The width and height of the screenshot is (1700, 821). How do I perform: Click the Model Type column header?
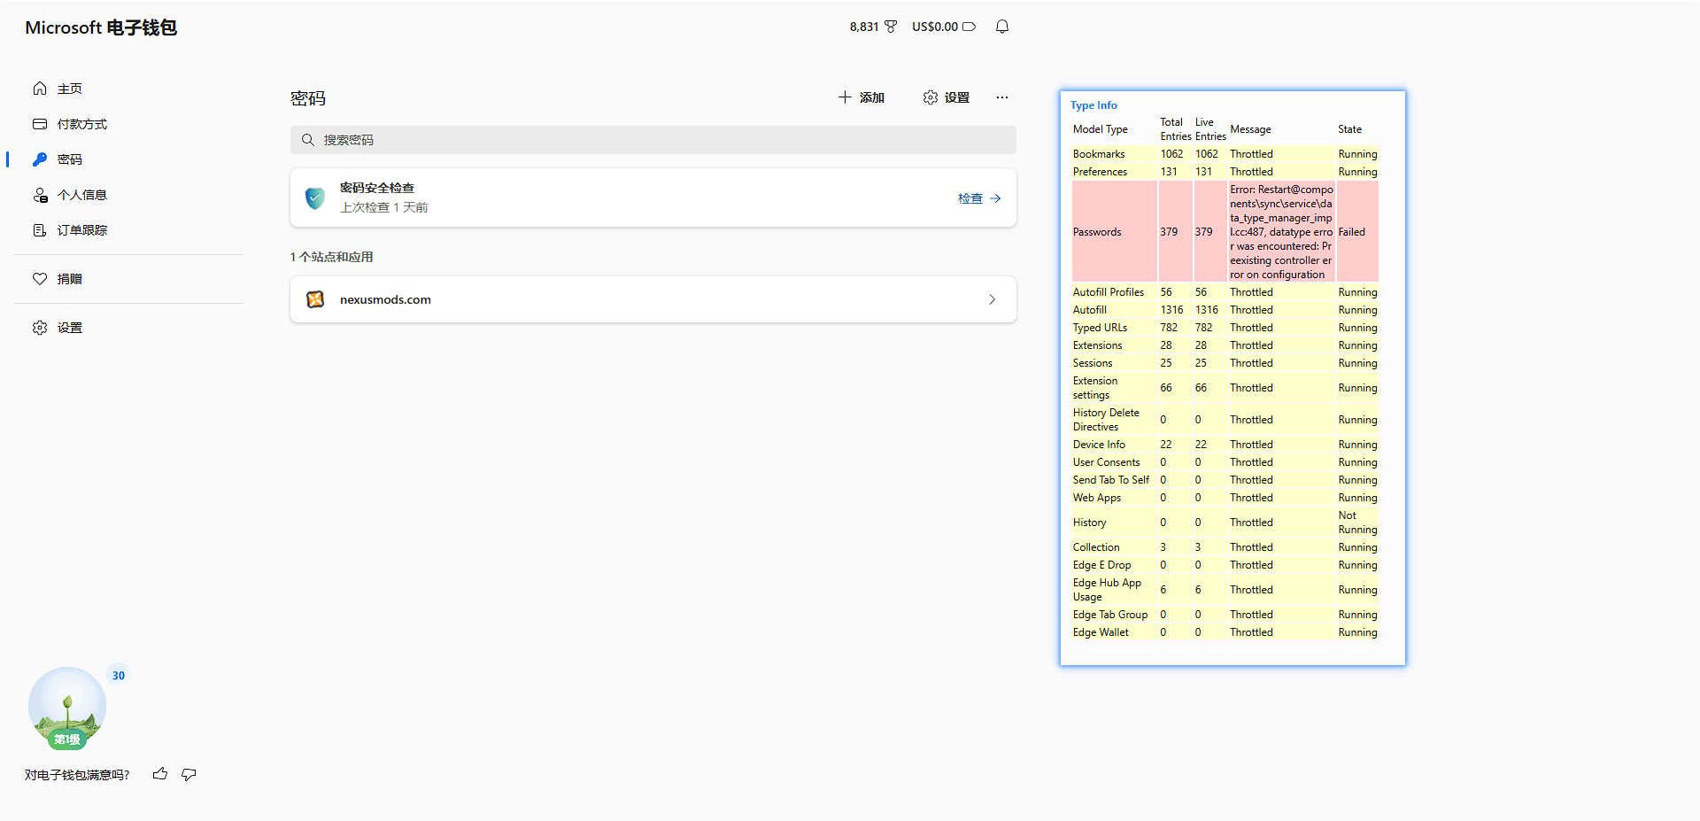(1101, 129)
